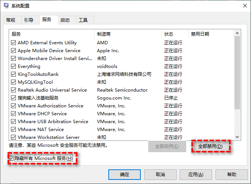This screenshot has width=251, height=184.
Task: Toggle Realtek Audio Universal Service checkbox
Action: pyautogui.click(x=14, y=90)
